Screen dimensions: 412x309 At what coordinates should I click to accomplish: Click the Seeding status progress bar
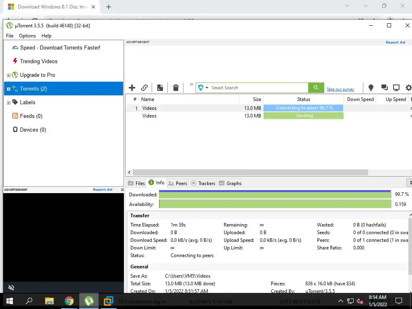[x=303, y=115]
